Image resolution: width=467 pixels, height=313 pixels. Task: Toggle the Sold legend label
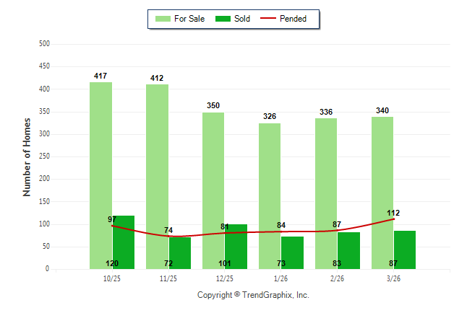coord(242,19)
